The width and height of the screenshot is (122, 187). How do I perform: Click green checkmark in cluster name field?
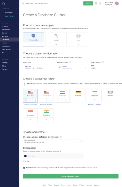(x=81, y=142)
